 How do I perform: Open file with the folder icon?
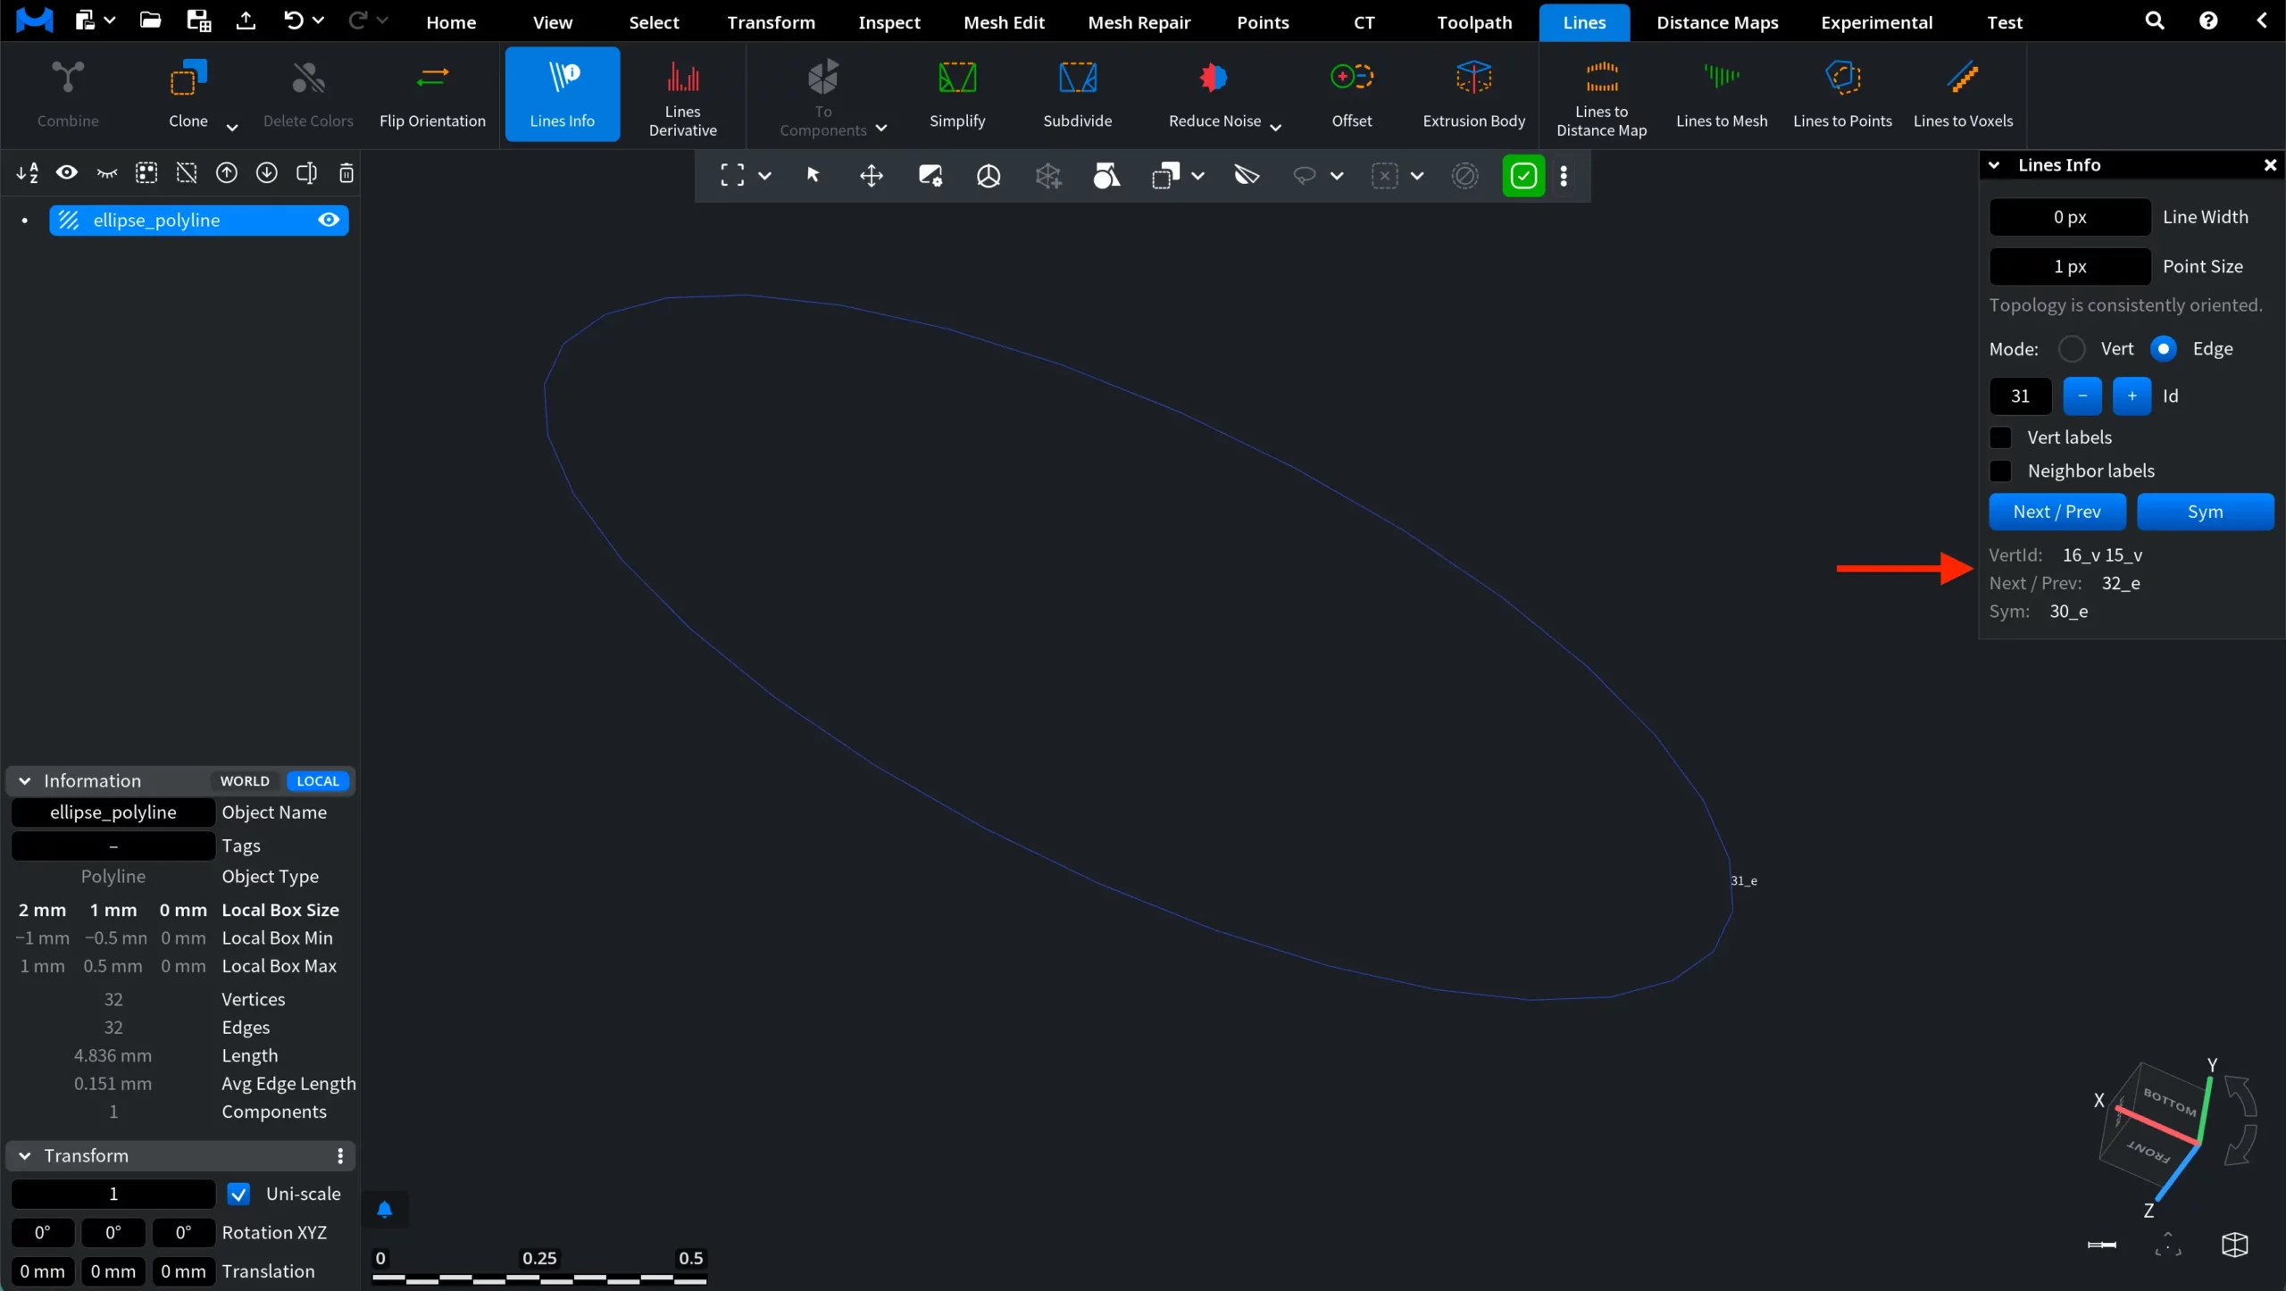tap(150, 20)
